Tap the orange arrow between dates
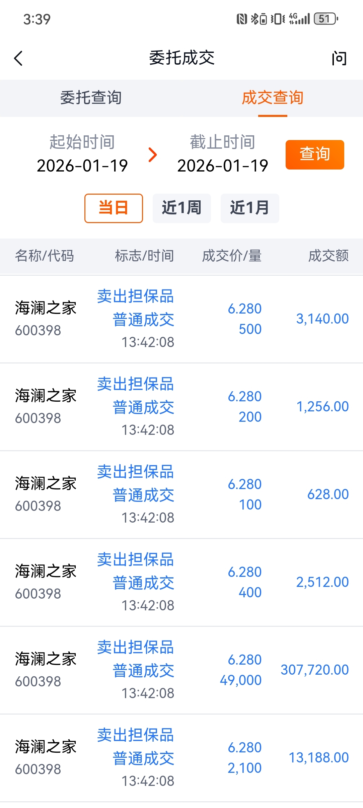 (153, 155)
